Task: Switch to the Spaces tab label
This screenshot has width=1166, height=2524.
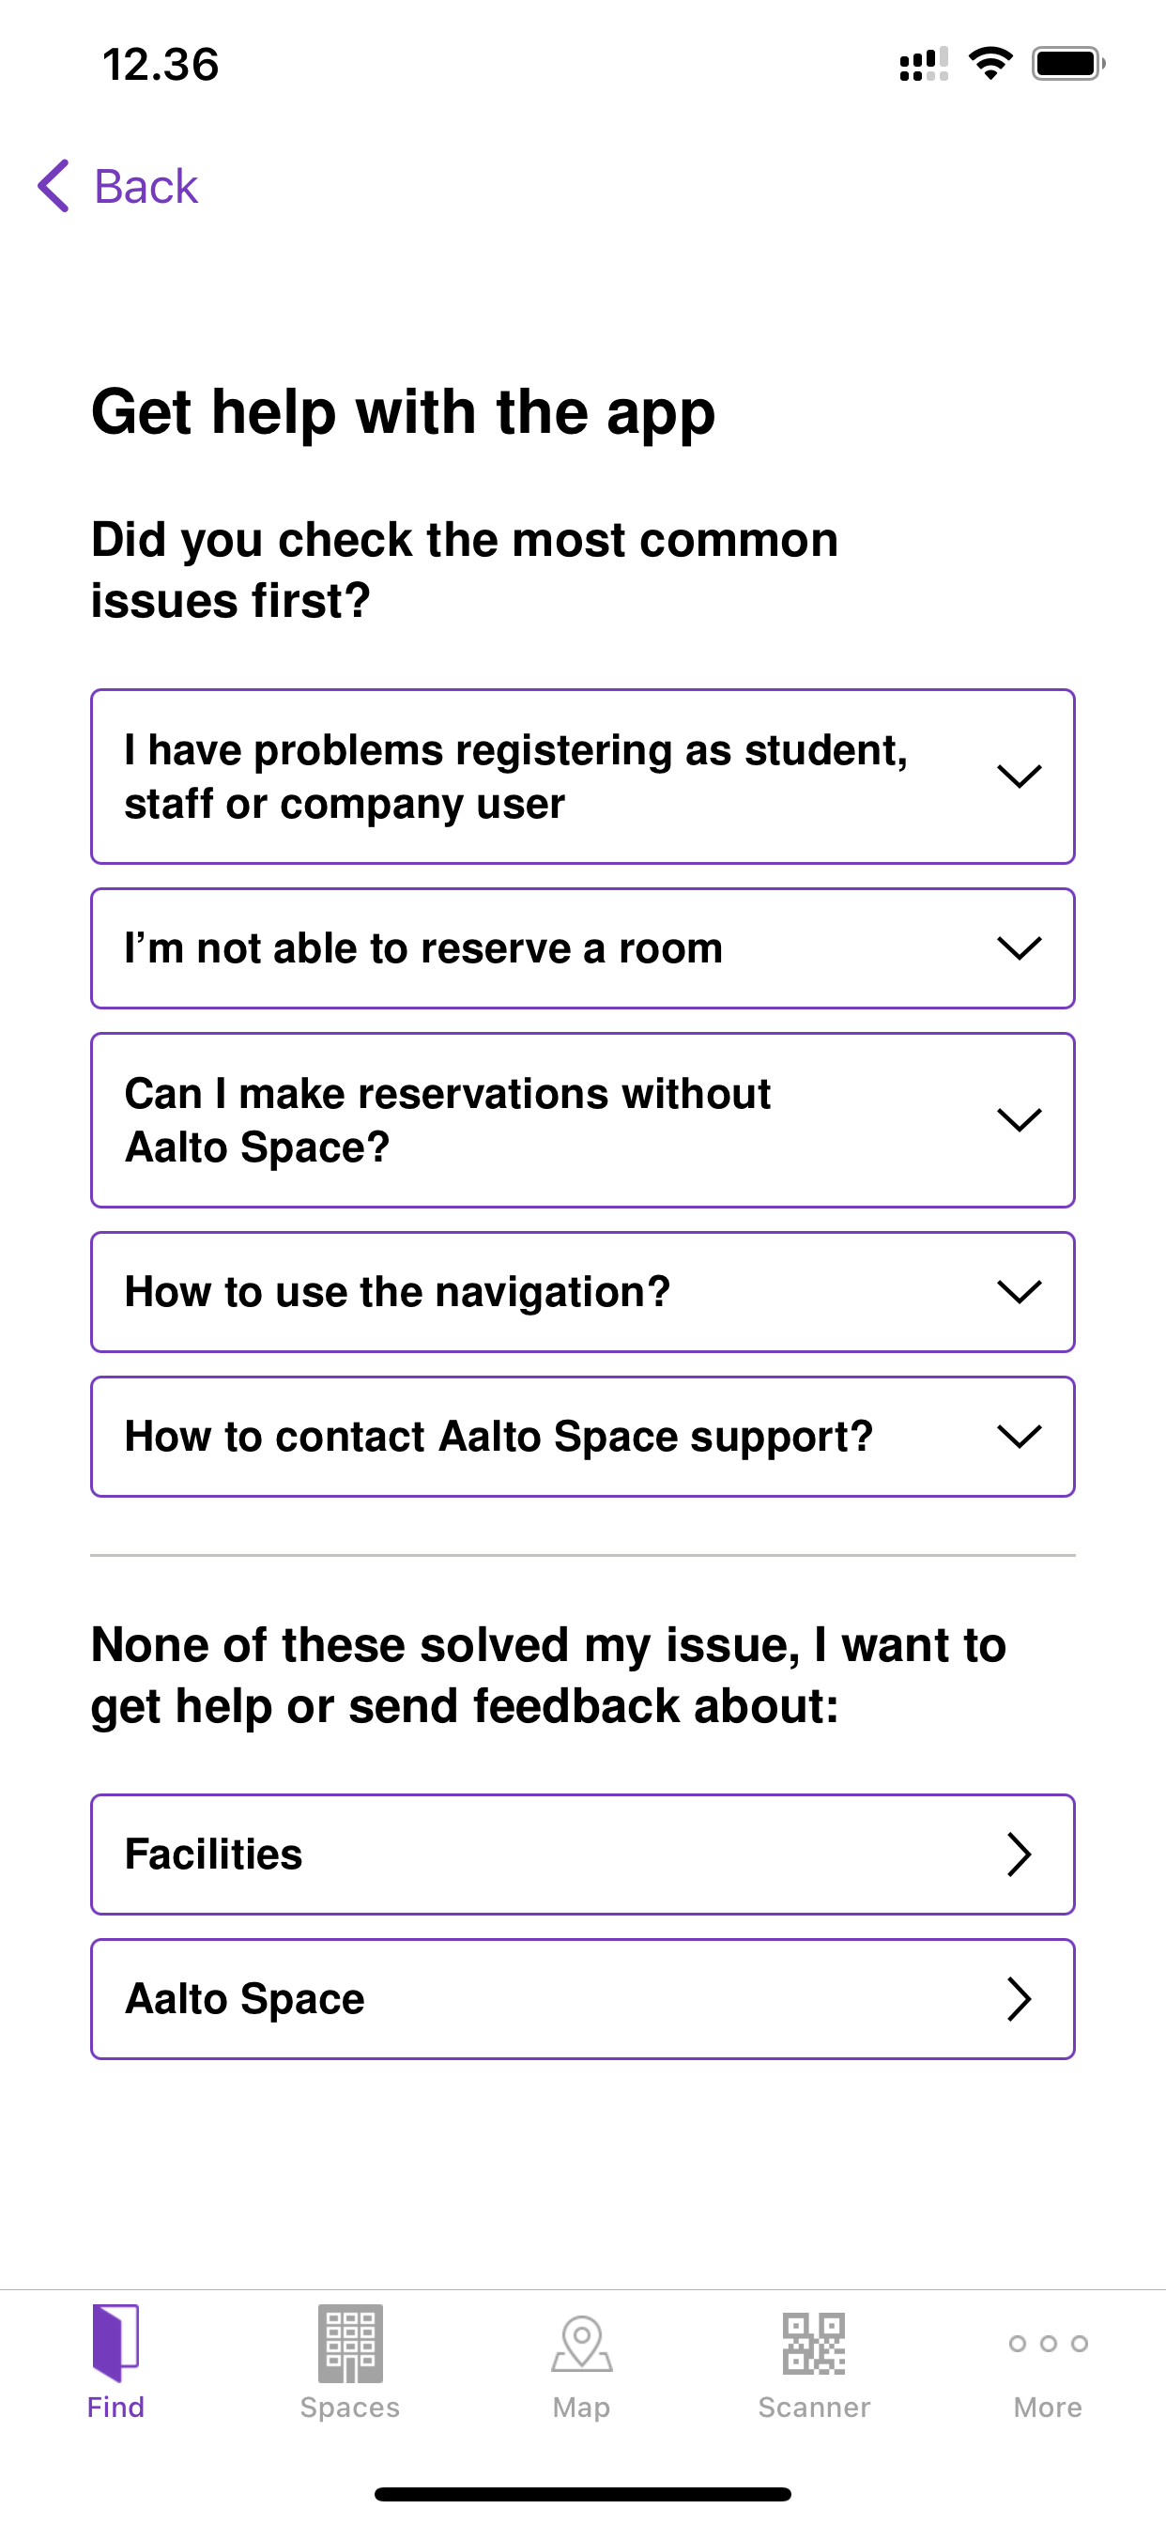Action: [x=350, y=2408]
